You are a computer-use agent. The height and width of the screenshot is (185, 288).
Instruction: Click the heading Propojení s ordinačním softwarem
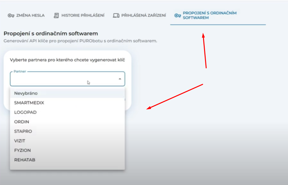51,34
